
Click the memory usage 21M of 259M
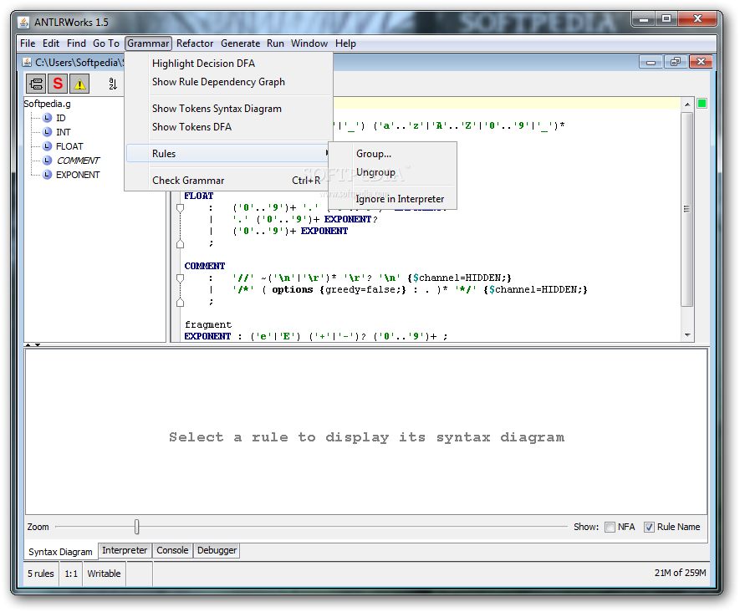click(x=680, y=573)
